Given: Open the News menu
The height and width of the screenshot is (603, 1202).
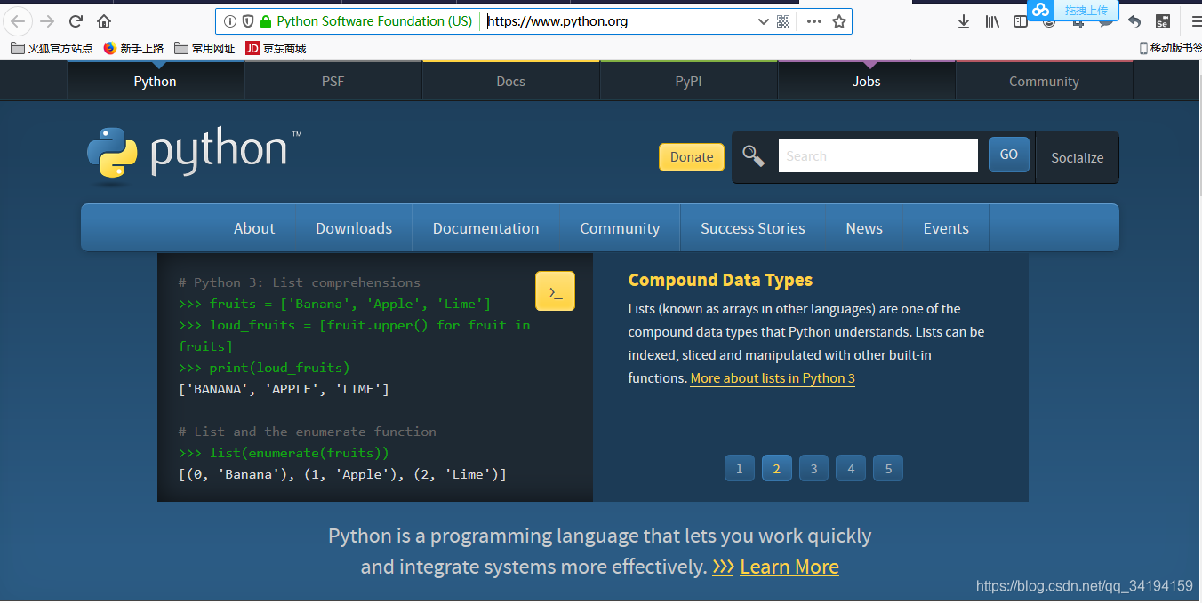Looking at the screenshot, I should click(x=864, y=228).
